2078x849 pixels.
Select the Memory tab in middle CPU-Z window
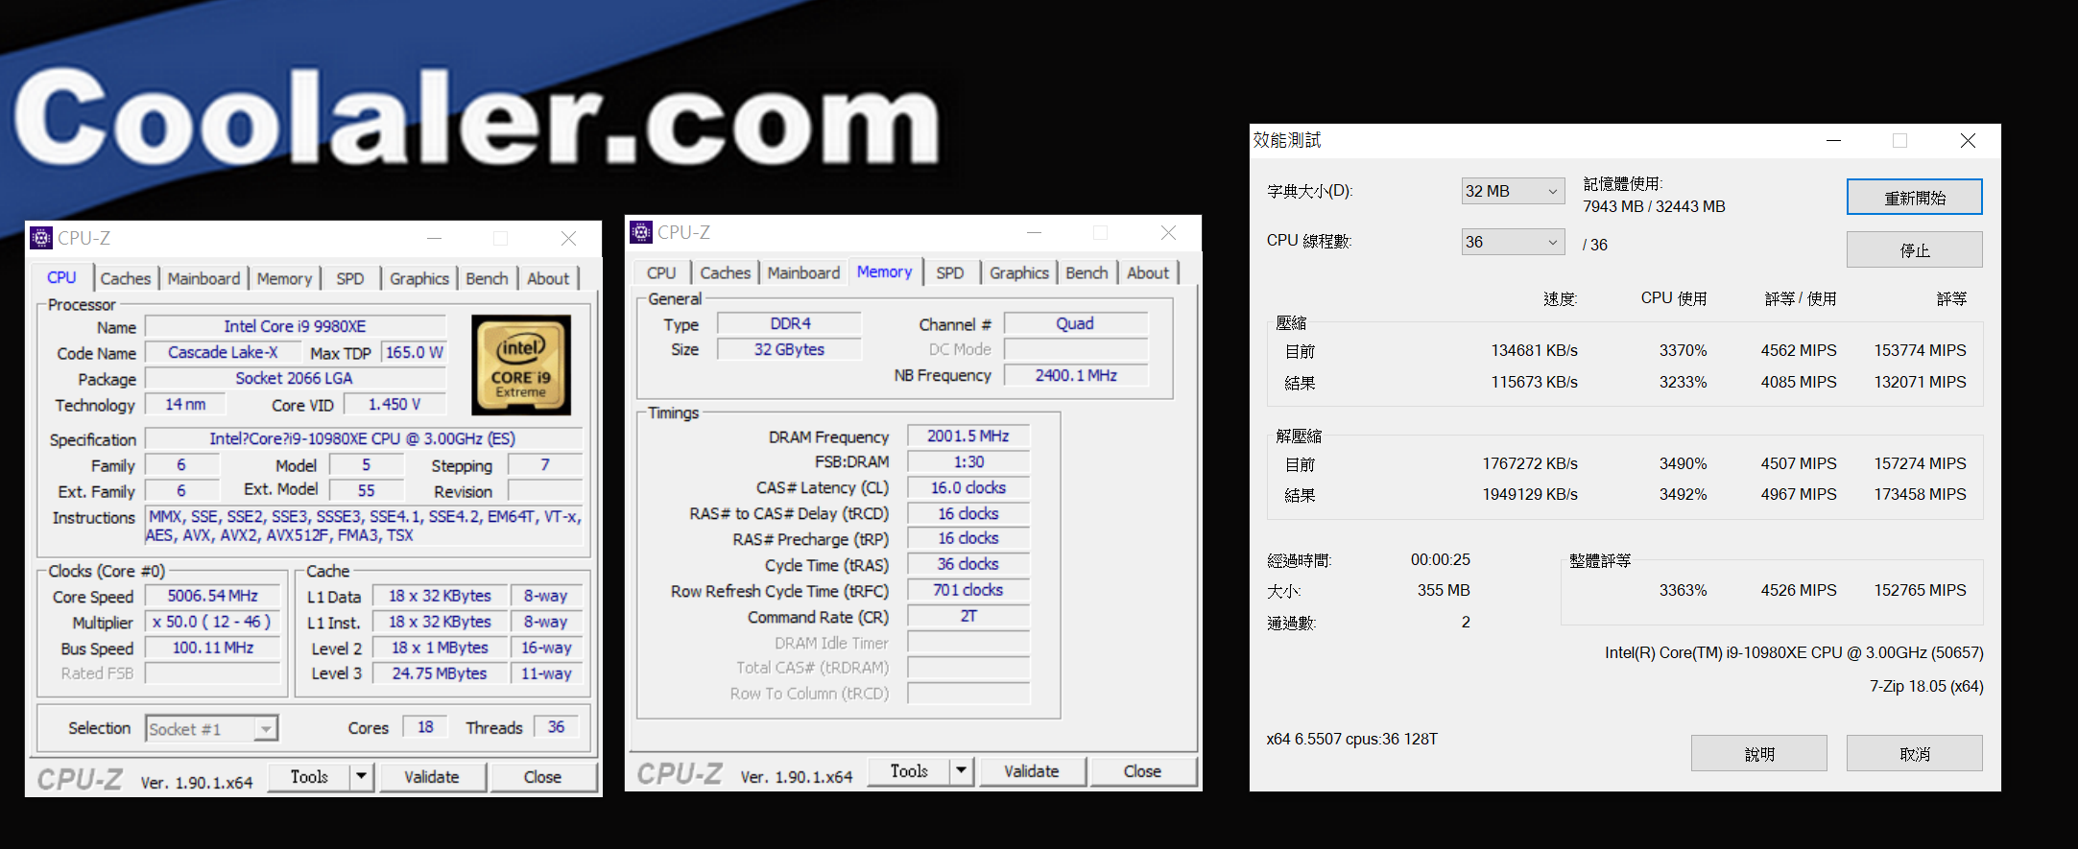(x=884, y=271)
